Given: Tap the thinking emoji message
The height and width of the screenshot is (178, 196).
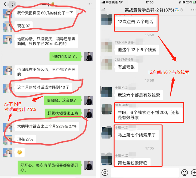Looking at the screenshot, I should 19,152.
